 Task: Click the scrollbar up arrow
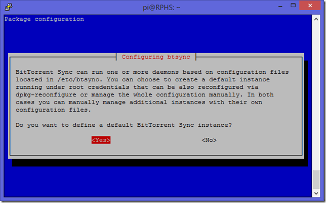tap(315, 19)
